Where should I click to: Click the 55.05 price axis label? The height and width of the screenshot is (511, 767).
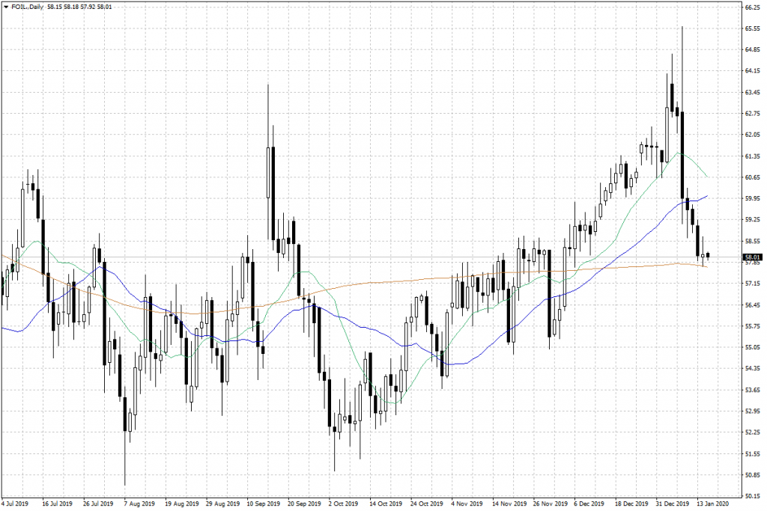(x=752, y=348)
